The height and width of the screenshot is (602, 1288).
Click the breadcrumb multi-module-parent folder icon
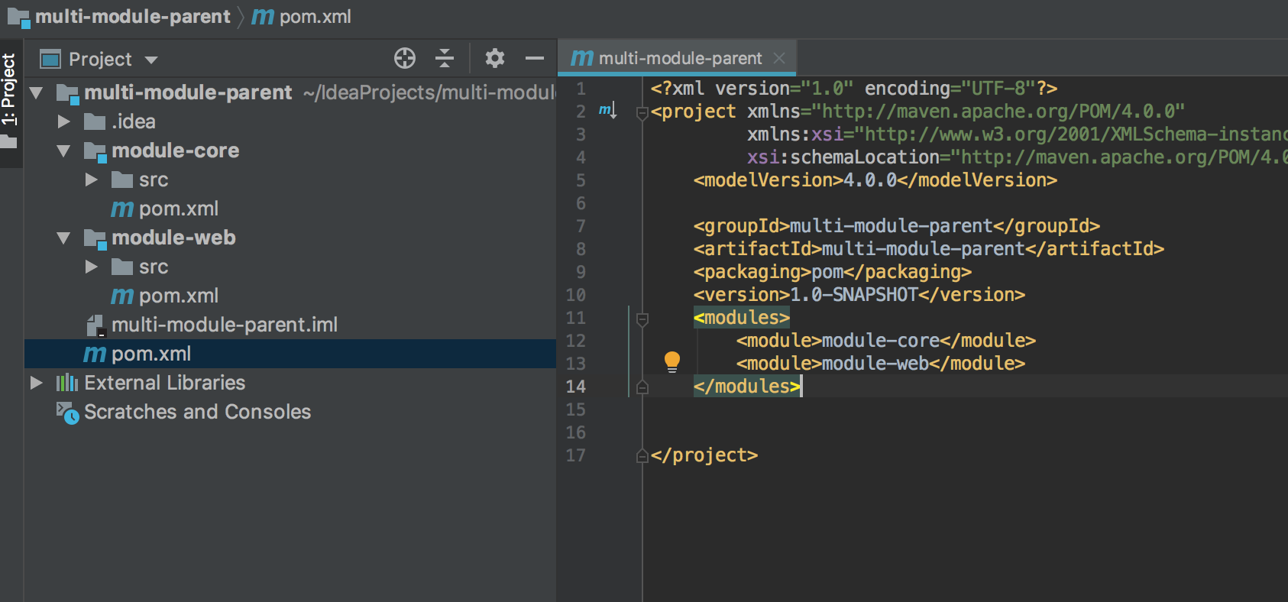(18, 18)
